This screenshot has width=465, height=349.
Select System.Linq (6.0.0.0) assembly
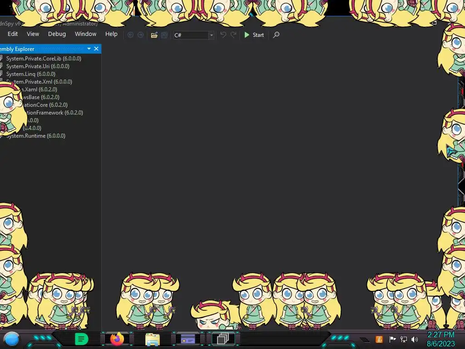tap(30, 74)
